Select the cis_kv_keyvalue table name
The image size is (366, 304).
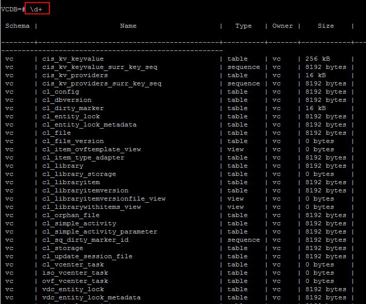(72, 59)
